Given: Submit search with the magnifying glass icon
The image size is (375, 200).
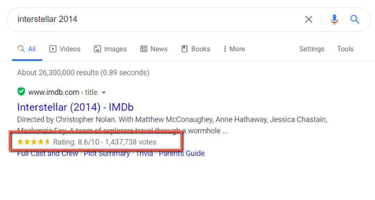Looking at the screenshot, I should click(x=355, y=19).
